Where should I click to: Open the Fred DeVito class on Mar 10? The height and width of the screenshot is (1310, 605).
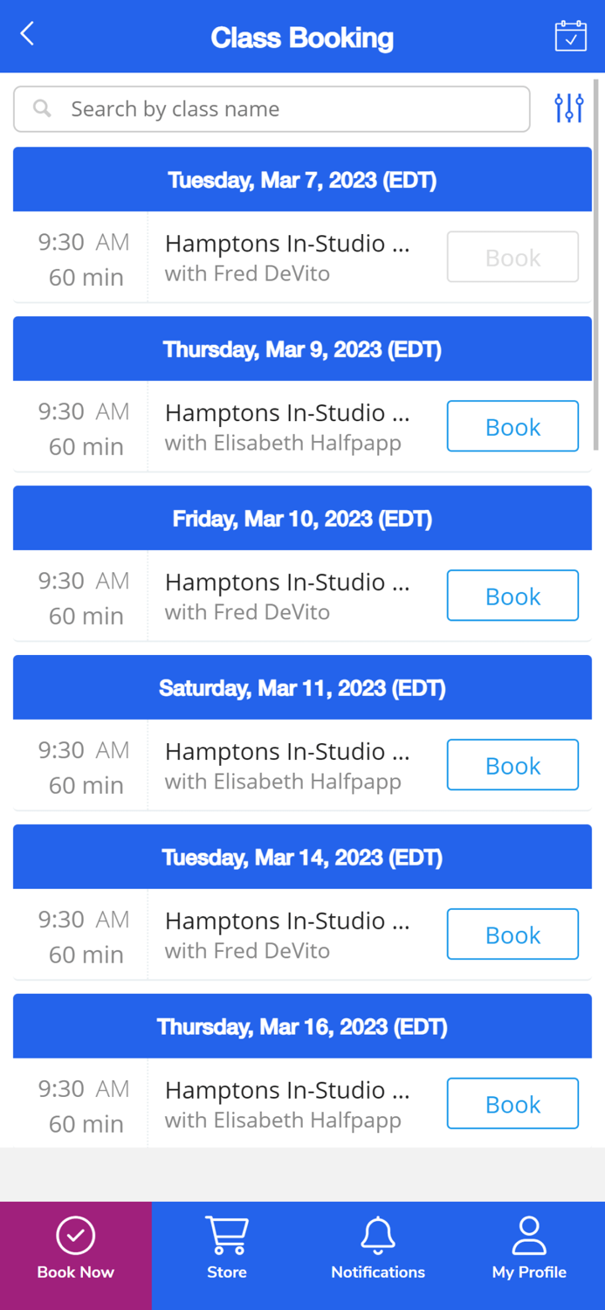coord(287,596)
